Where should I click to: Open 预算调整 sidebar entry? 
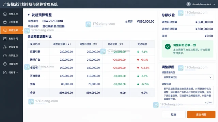point(12,64)
